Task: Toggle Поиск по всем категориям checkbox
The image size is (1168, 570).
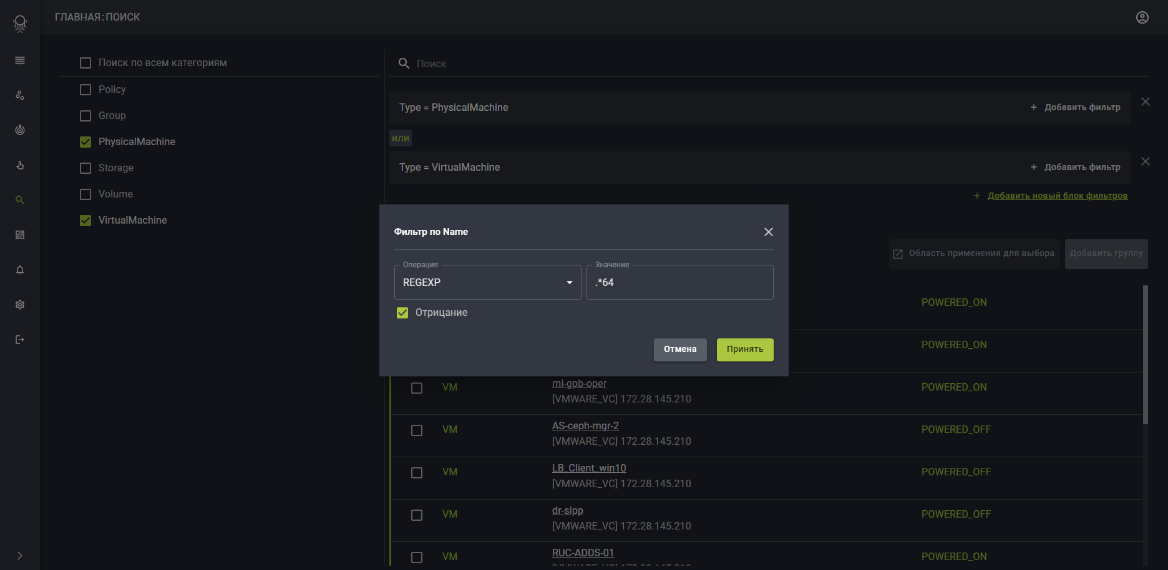Action: point(85,63)
